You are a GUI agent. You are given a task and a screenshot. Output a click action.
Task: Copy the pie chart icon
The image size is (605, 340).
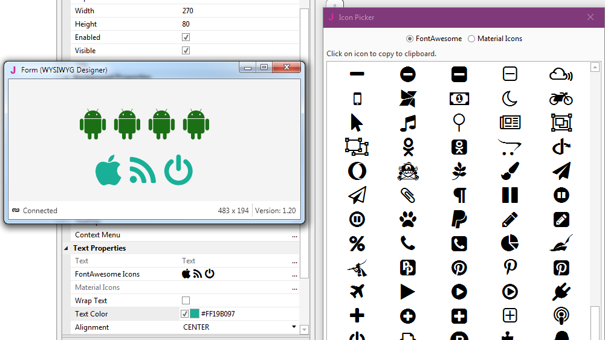tap(510, 243)
